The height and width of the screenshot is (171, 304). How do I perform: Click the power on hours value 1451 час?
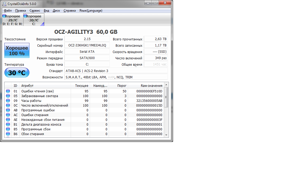(x=156, y=64)
